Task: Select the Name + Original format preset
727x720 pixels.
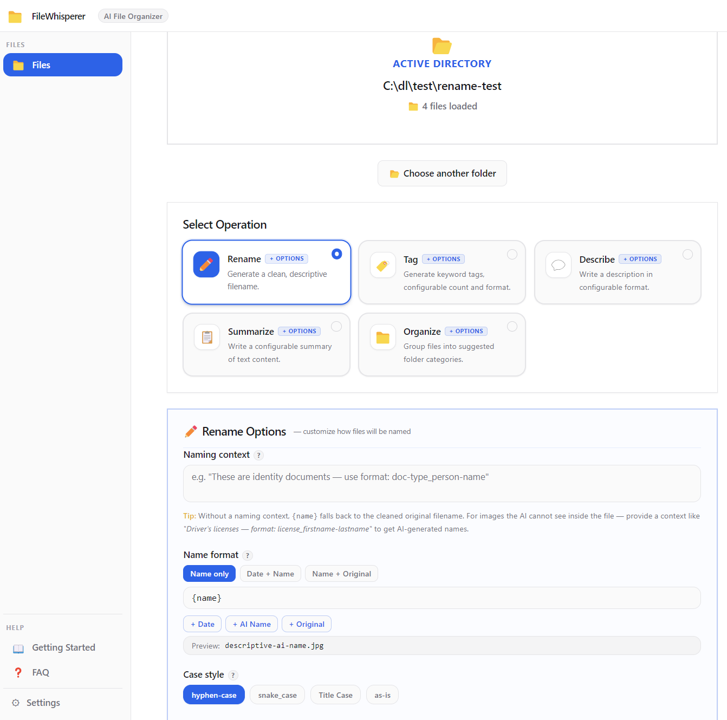Action: tap(341, 574)
